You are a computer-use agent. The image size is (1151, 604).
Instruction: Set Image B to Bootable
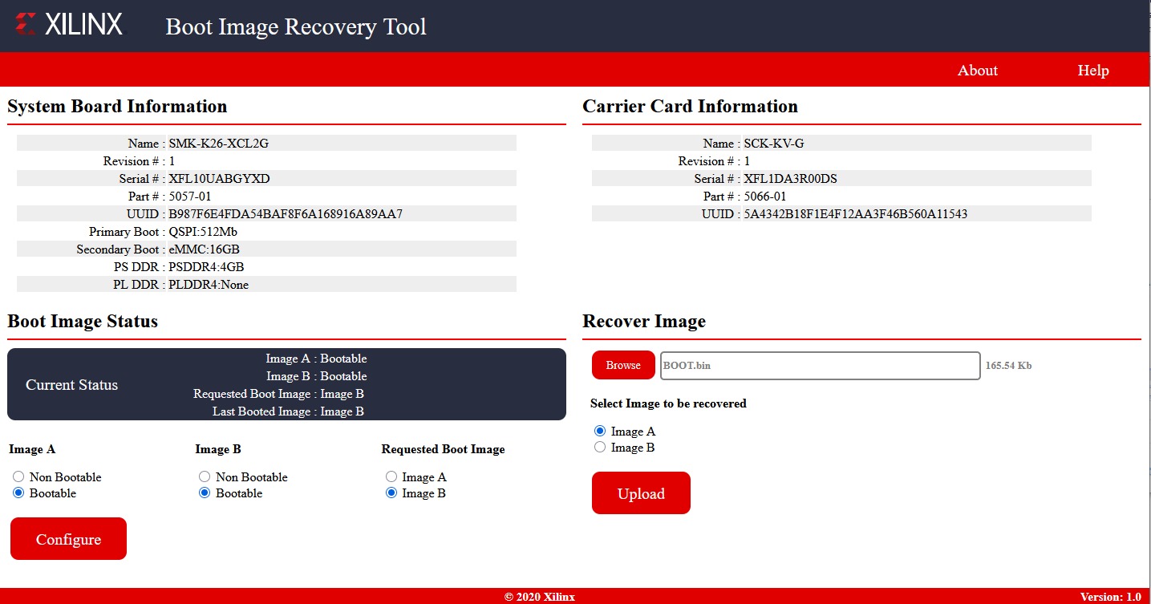(x=205, y=493)
